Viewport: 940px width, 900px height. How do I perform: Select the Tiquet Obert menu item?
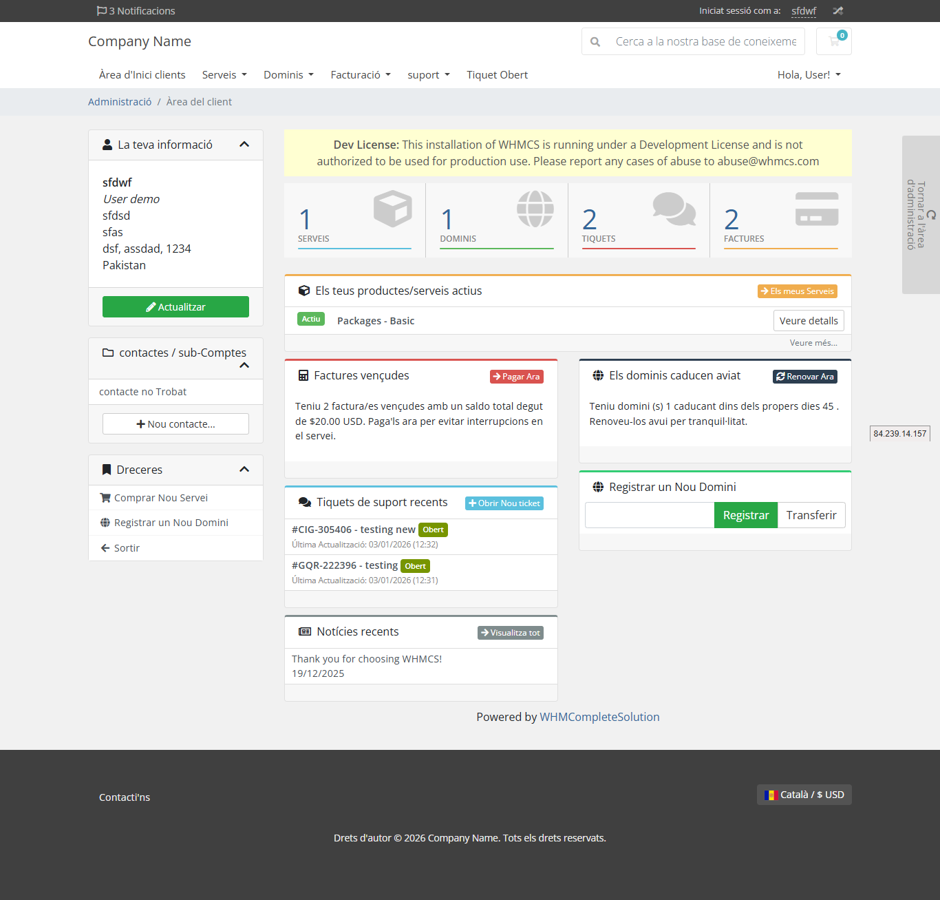[497, 75]
